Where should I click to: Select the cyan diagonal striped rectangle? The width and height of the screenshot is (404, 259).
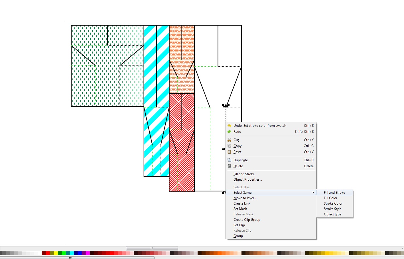[157, 101]
